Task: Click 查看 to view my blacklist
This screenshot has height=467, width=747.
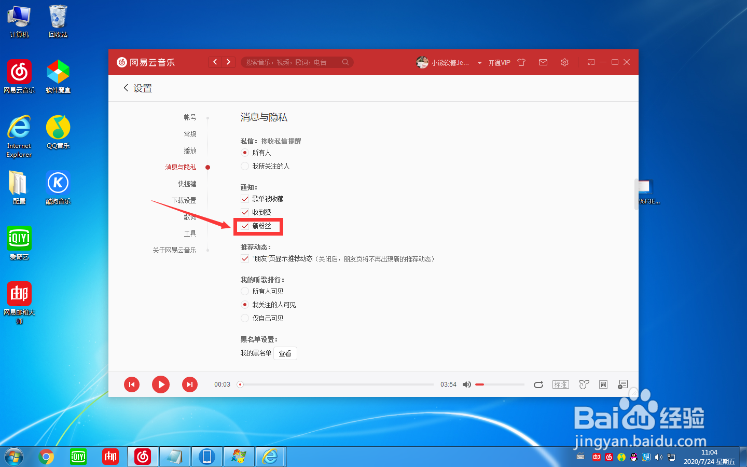Action: pyautogui.click(x=285, y=353)
